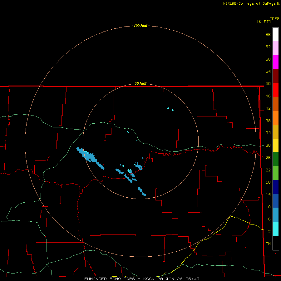Click the 100 NMI range ring label
Image resolution: width=281 pixels, height=281 pixels.
[140, 26]
